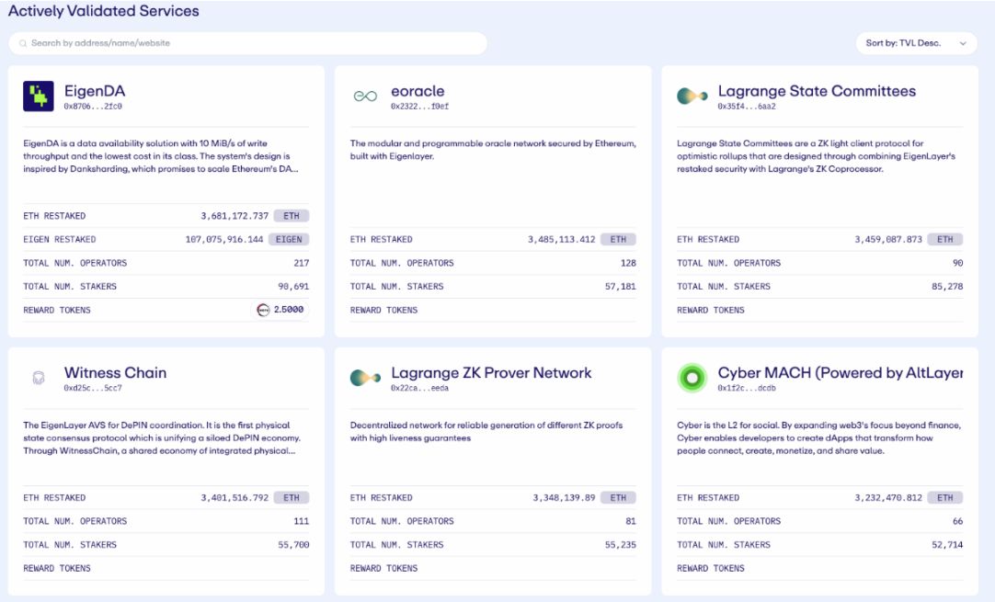Screen dimensions: 995x602
Task: Open the eoracle service title
Action: (x=417, y=91)
